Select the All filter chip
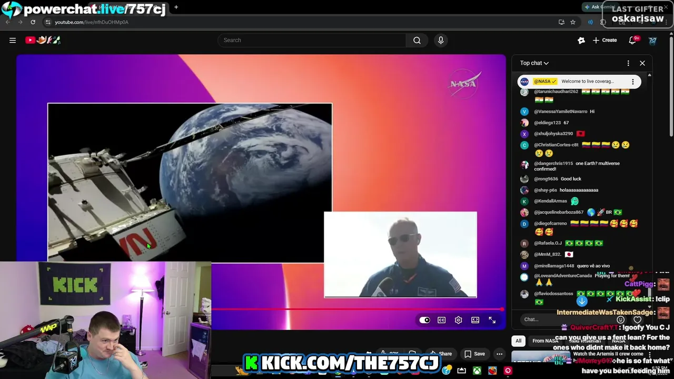674x379 pixels. [518, 341]
